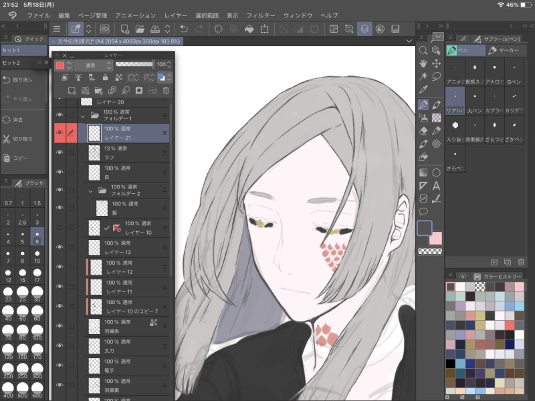Viewport: 535px width, 401px height.
Task: Toggle visibility of フォルダー 1
Action: 60,115
